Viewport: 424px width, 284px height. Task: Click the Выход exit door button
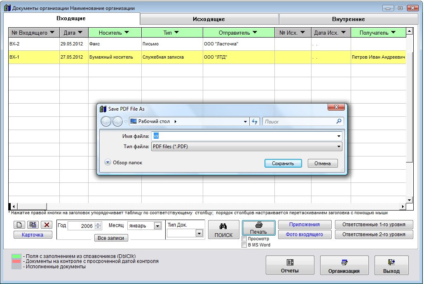pyautogui.click(x=391, y=265)
